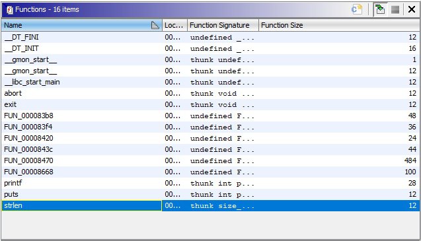The height and width of the screenshot is (241, 421).
Task: Select function FUN_00008470 with size 484
Action: click(210, 160)
